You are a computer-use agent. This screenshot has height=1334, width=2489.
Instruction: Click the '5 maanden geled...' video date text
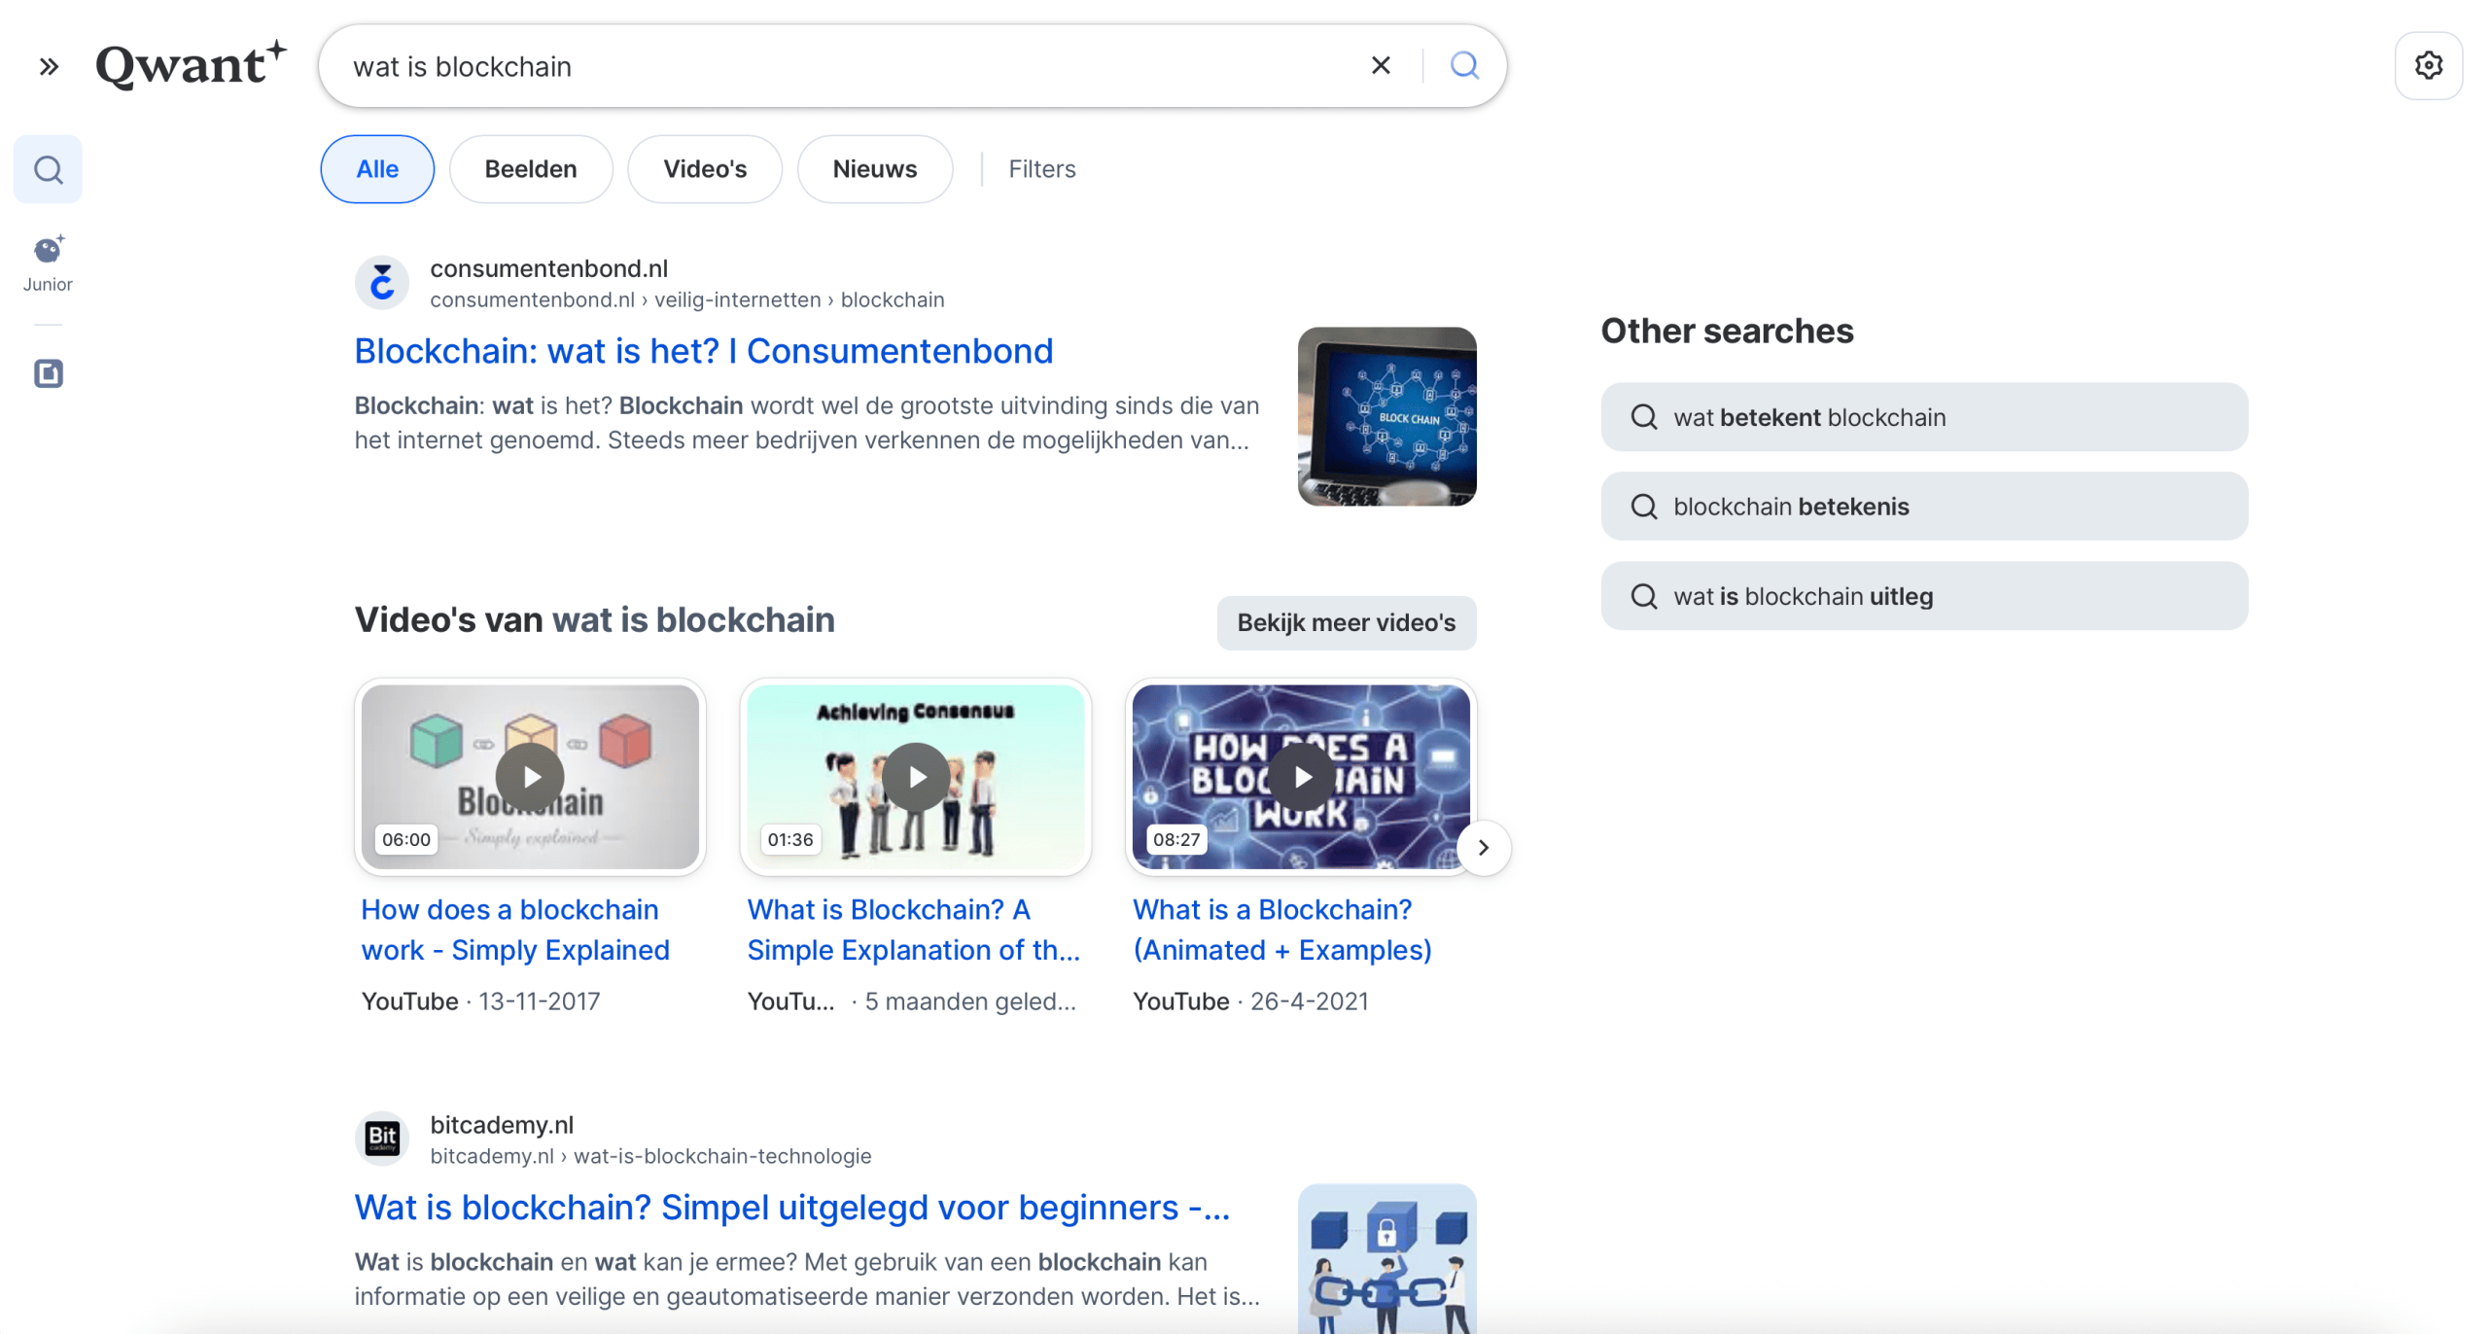coord(969,1001)
